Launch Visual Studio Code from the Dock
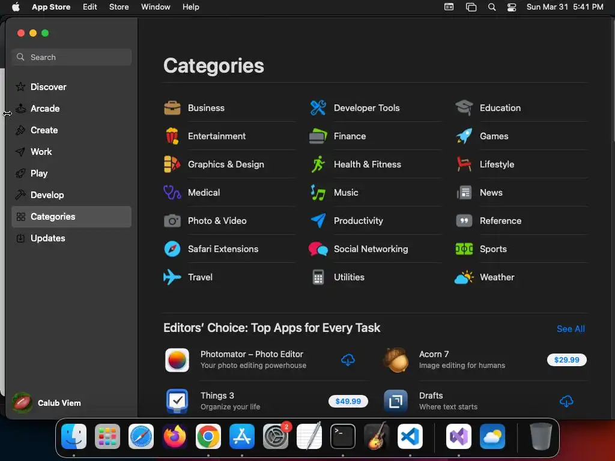Viewport: 615px width, 461px height. (x=410, y=436)
